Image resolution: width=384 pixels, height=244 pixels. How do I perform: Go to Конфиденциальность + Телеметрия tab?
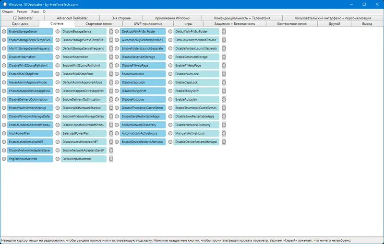242,18
